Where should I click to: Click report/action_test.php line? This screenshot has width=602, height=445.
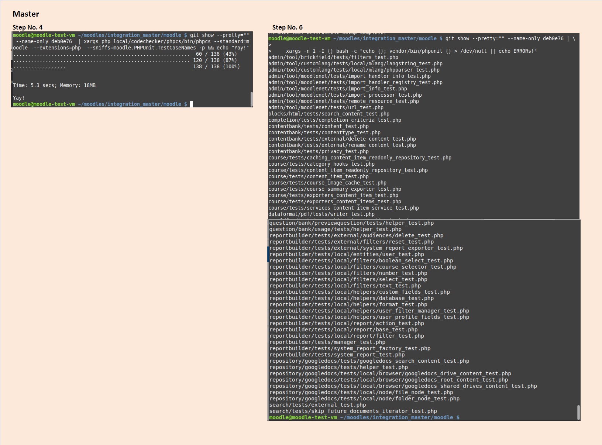coord(347,323)
